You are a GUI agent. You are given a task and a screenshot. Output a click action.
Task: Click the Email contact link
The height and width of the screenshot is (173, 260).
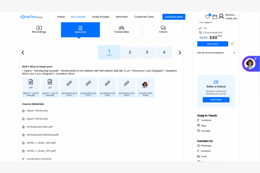tap(203, 156)
